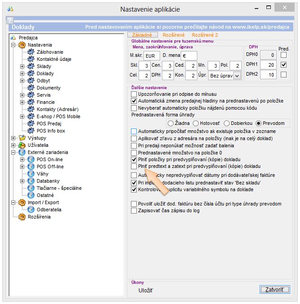
Task: Open the Úpr. Bez úprav dropdown
Action: [237, 76]
